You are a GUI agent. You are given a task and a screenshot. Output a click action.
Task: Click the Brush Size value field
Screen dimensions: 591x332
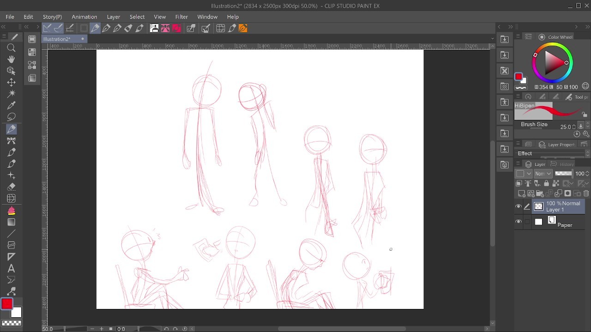click(x=565, y=127)
